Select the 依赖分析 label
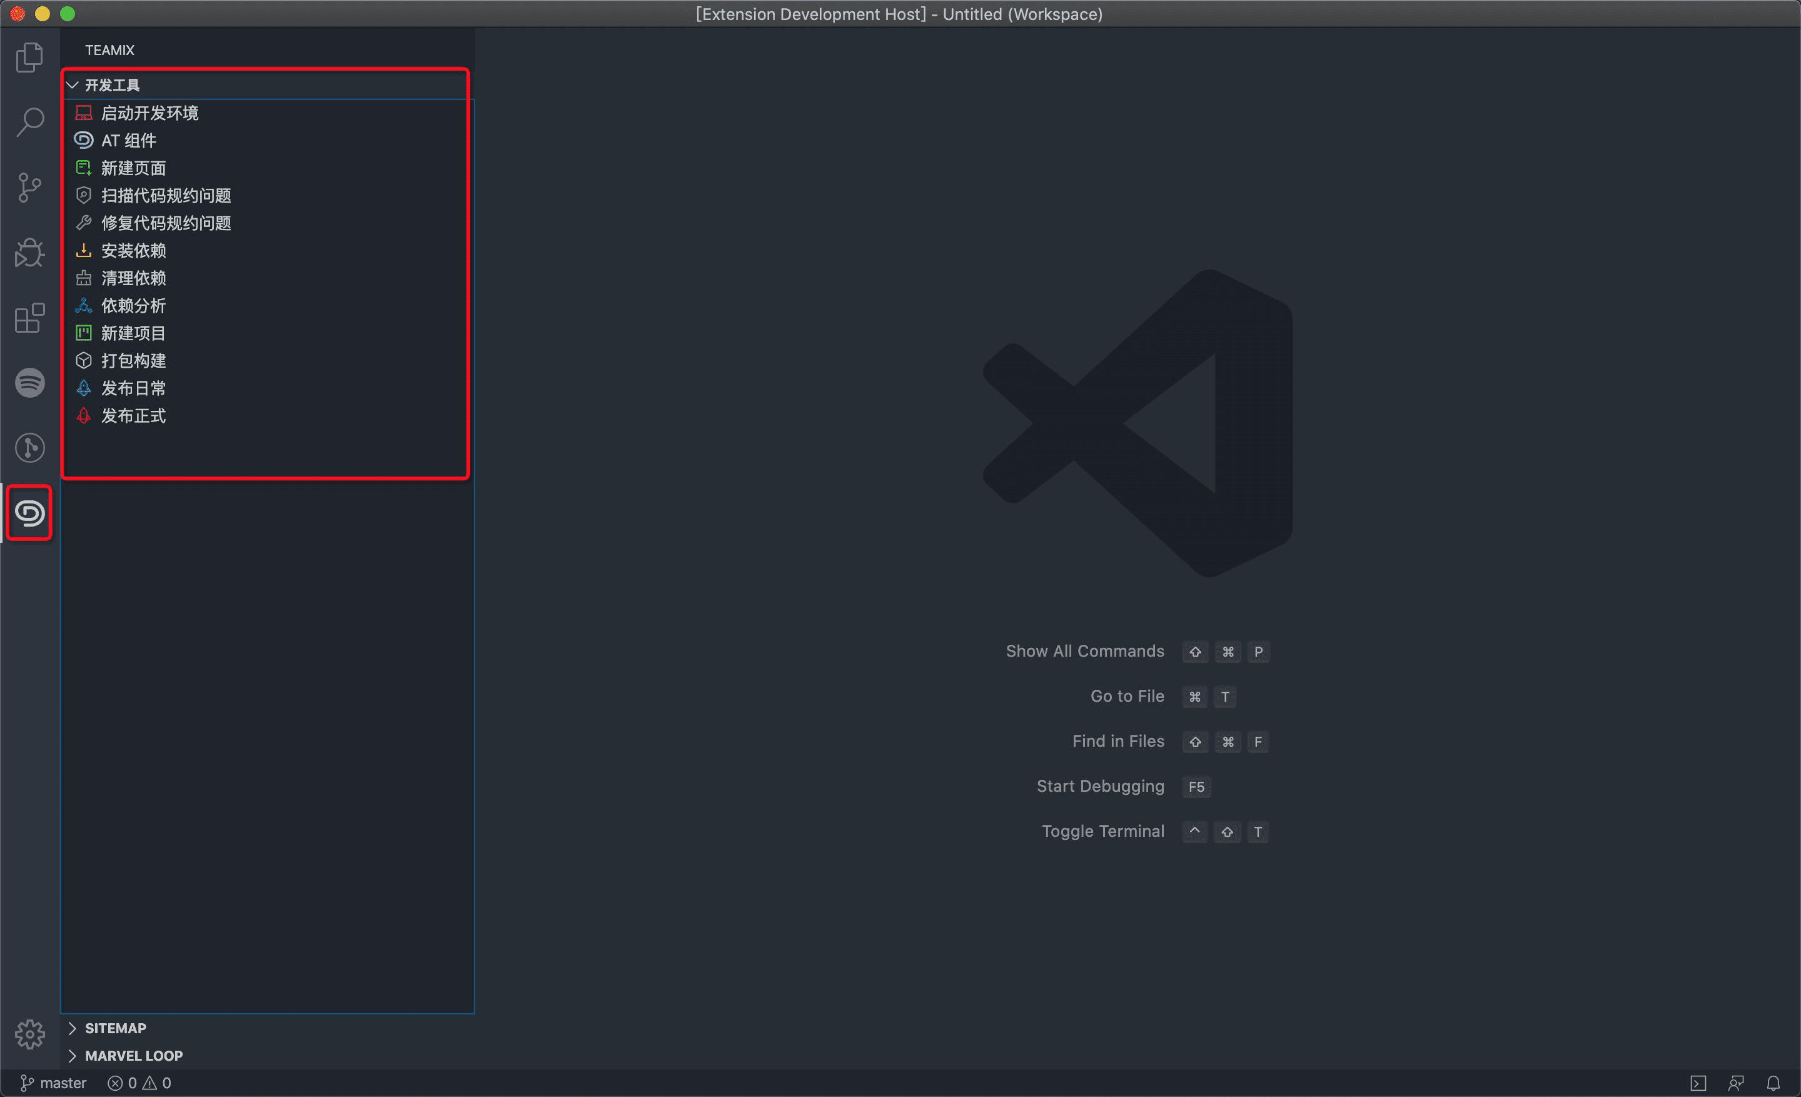 [133, 305]
